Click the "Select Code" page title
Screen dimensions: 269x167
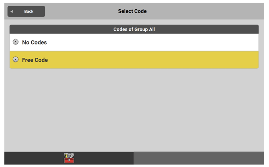(132, 11)
